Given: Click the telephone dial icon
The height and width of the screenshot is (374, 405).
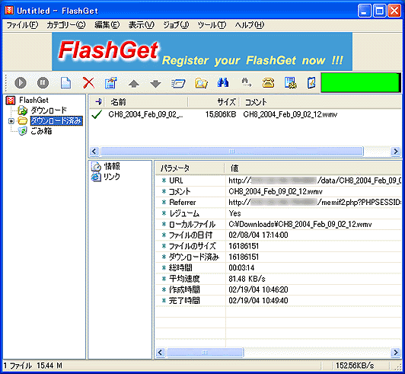Looking at the screenshot, I should click(x=268, y=83).
